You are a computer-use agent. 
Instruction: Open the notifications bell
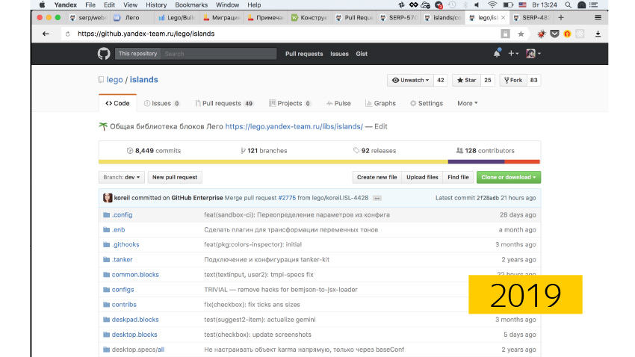[x=497, y=54]
